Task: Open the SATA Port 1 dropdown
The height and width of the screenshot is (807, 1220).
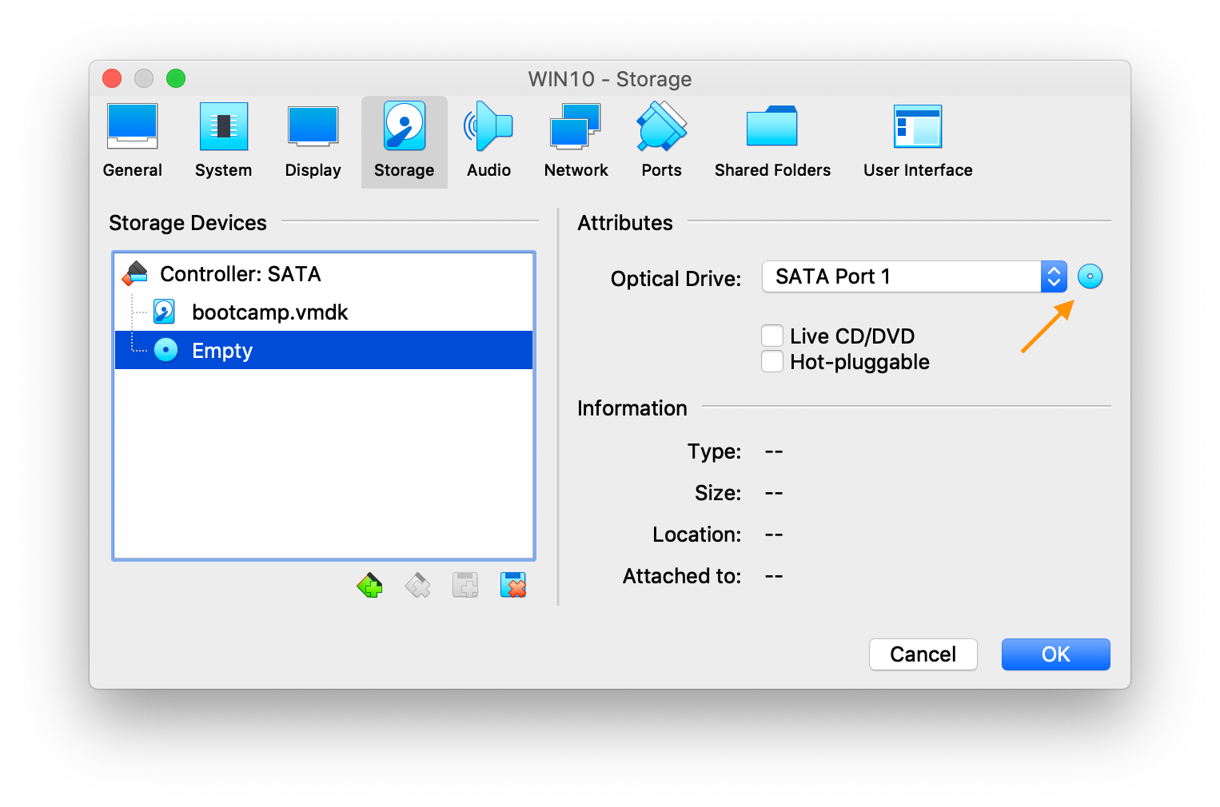Action: [1054, 276]
